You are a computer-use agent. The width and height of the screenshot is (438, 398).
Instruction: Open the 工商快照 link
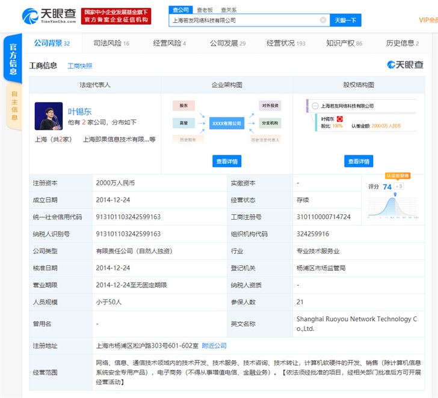pos(80,66)
